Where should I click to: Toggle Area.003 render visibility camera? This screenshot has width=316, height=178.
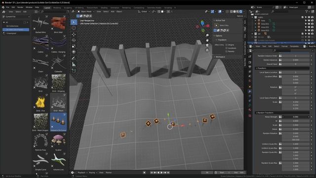coord(312,31)
